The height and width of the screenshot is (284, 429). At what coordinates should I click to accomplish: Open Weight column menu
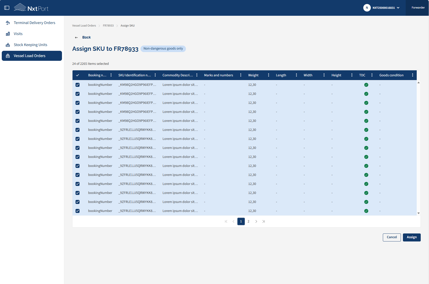269,75
